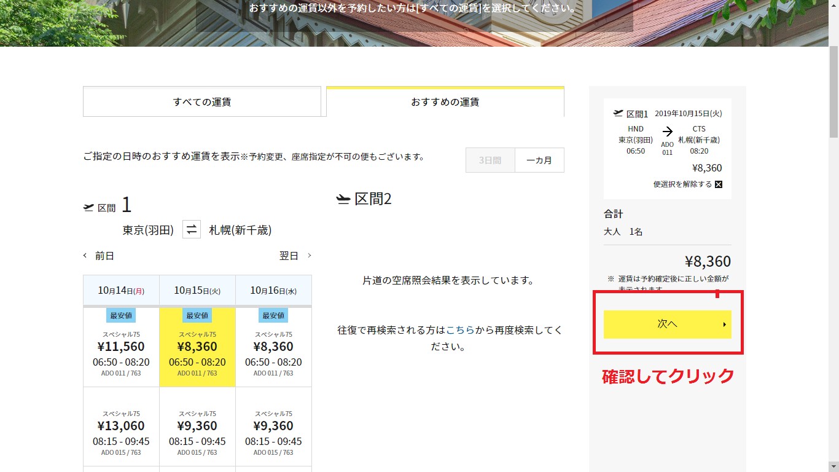Image resolution: width=839 pixels, height=472 pixels.
Task: Click the left chevron for 前日
Action: click(85, 256)
